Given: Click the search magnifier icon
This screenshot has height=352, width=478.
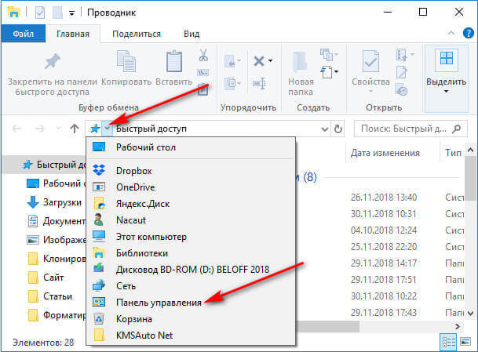Looking at the screenshot, I should point(456,129).
